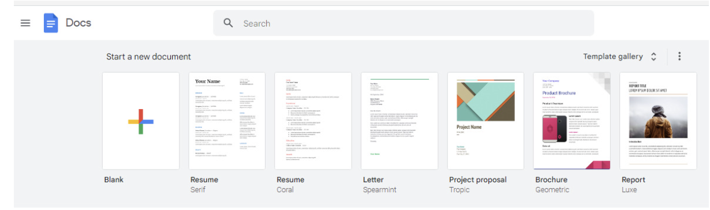Viewport: 710px width, 210px height.
Task: Open the three-dot more options menu
Action: tap(679, 57)
